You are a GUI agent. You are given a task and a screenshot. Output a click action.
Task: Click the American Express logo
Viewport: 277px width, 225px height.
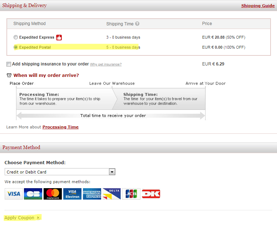point(92,194)
